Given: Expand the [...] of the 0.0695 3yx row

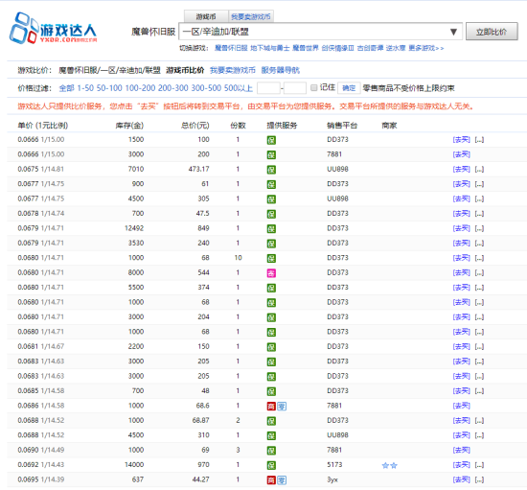Looking at the screenshot, I should pos(479,479).
